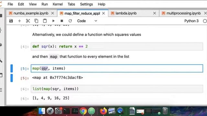Restart the kernel with the circular arrow
The height and width of the screenshot is (116, 207).
(70, 21)
